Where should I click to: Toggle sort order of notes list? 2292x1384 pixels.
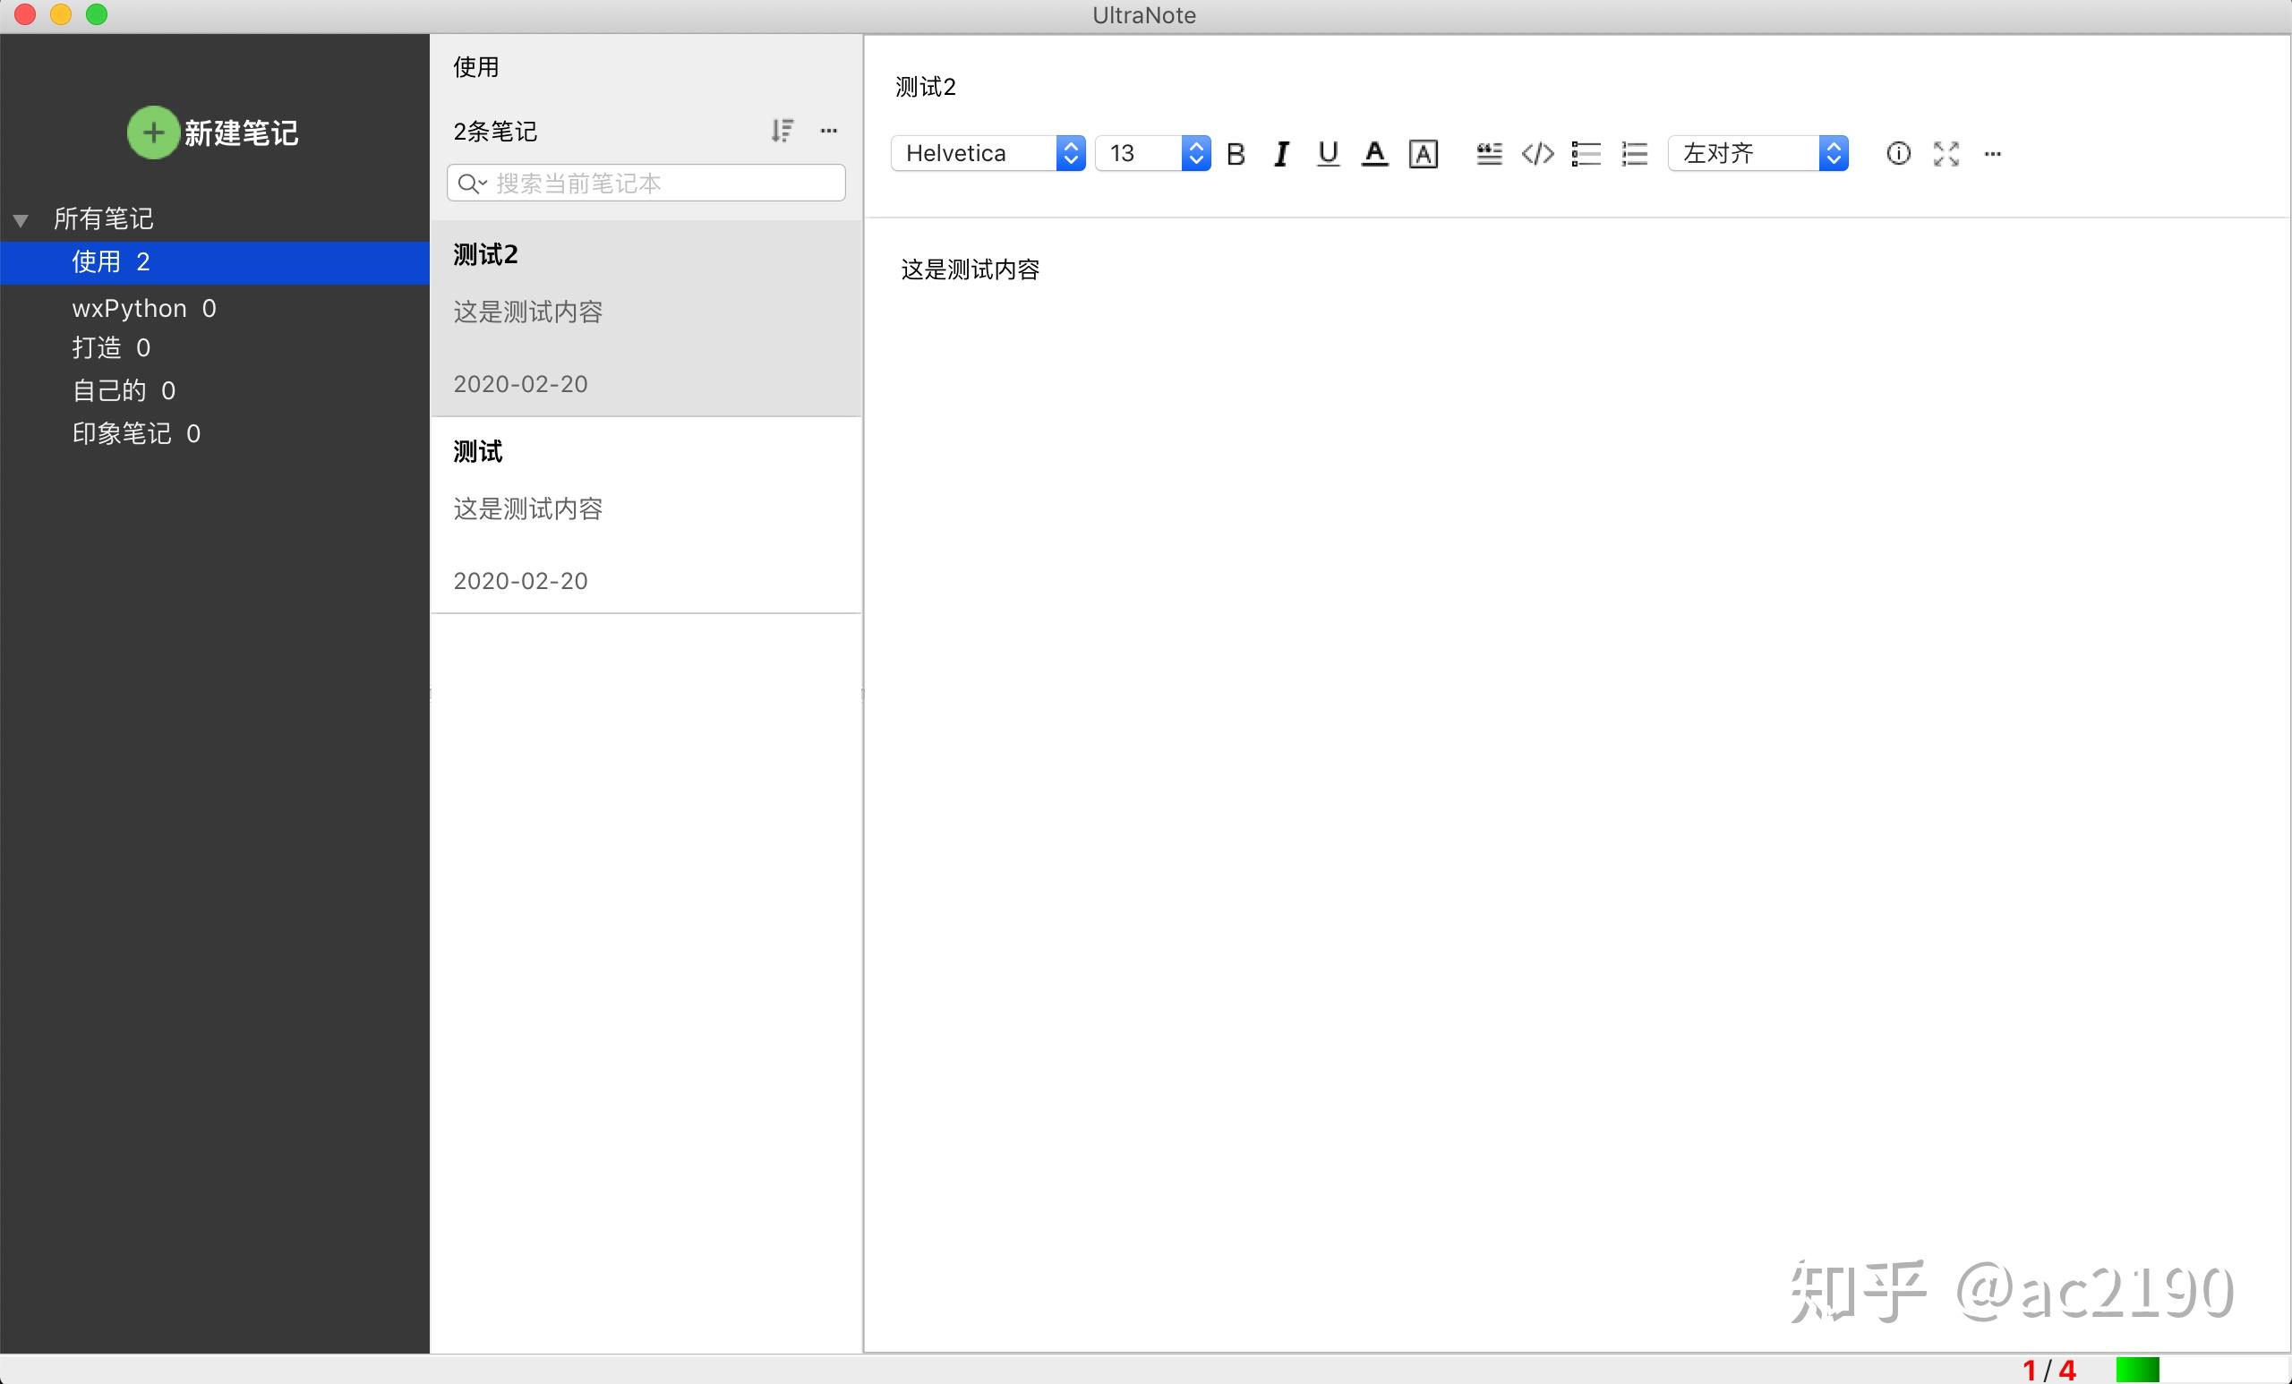[783, 130]
